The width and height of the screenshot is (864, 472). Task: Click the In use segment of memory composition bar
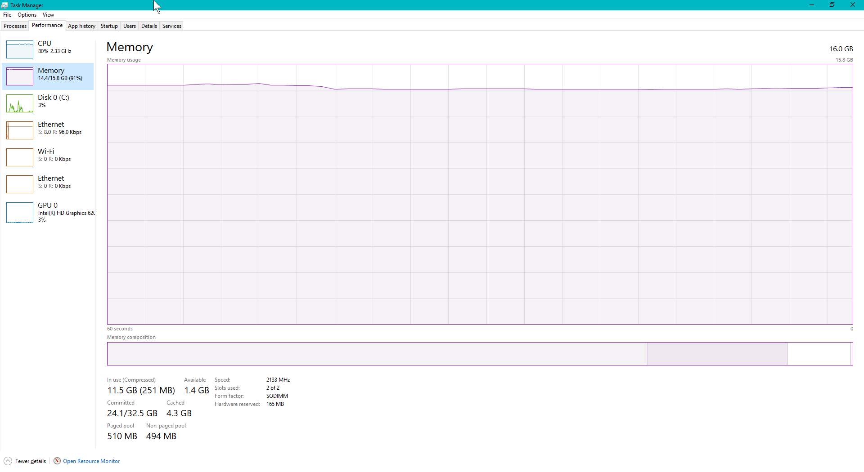coord(378,354)
